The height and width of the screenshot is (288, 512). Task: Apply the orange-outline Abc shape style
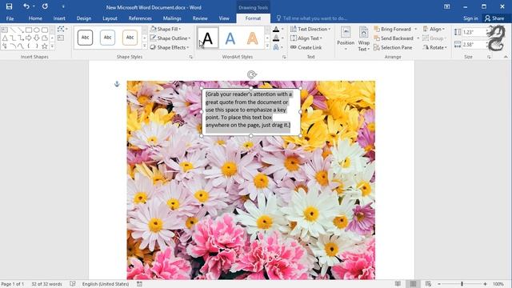tap(130, 38)
